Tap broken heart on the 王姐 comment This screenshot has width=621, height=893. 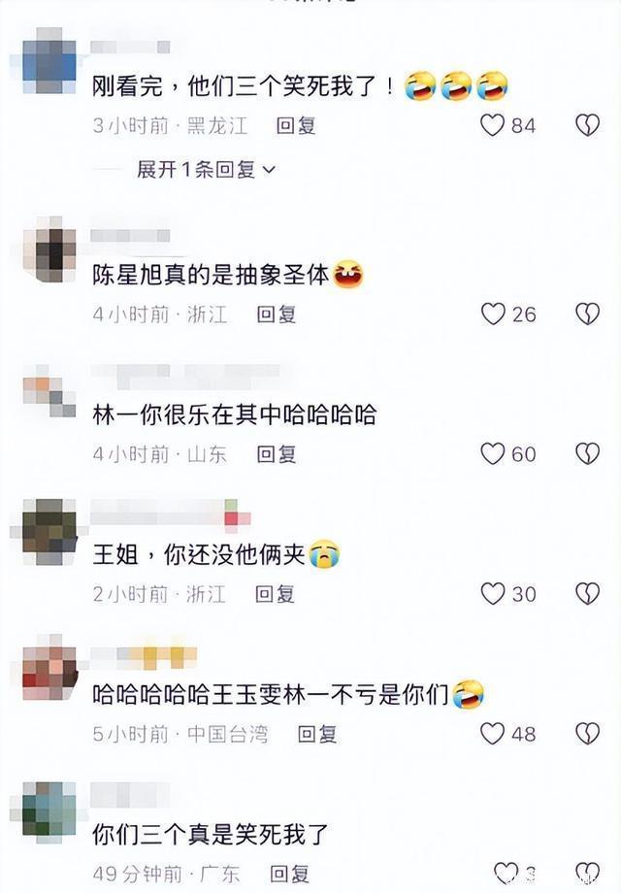[x=587, y=594]
